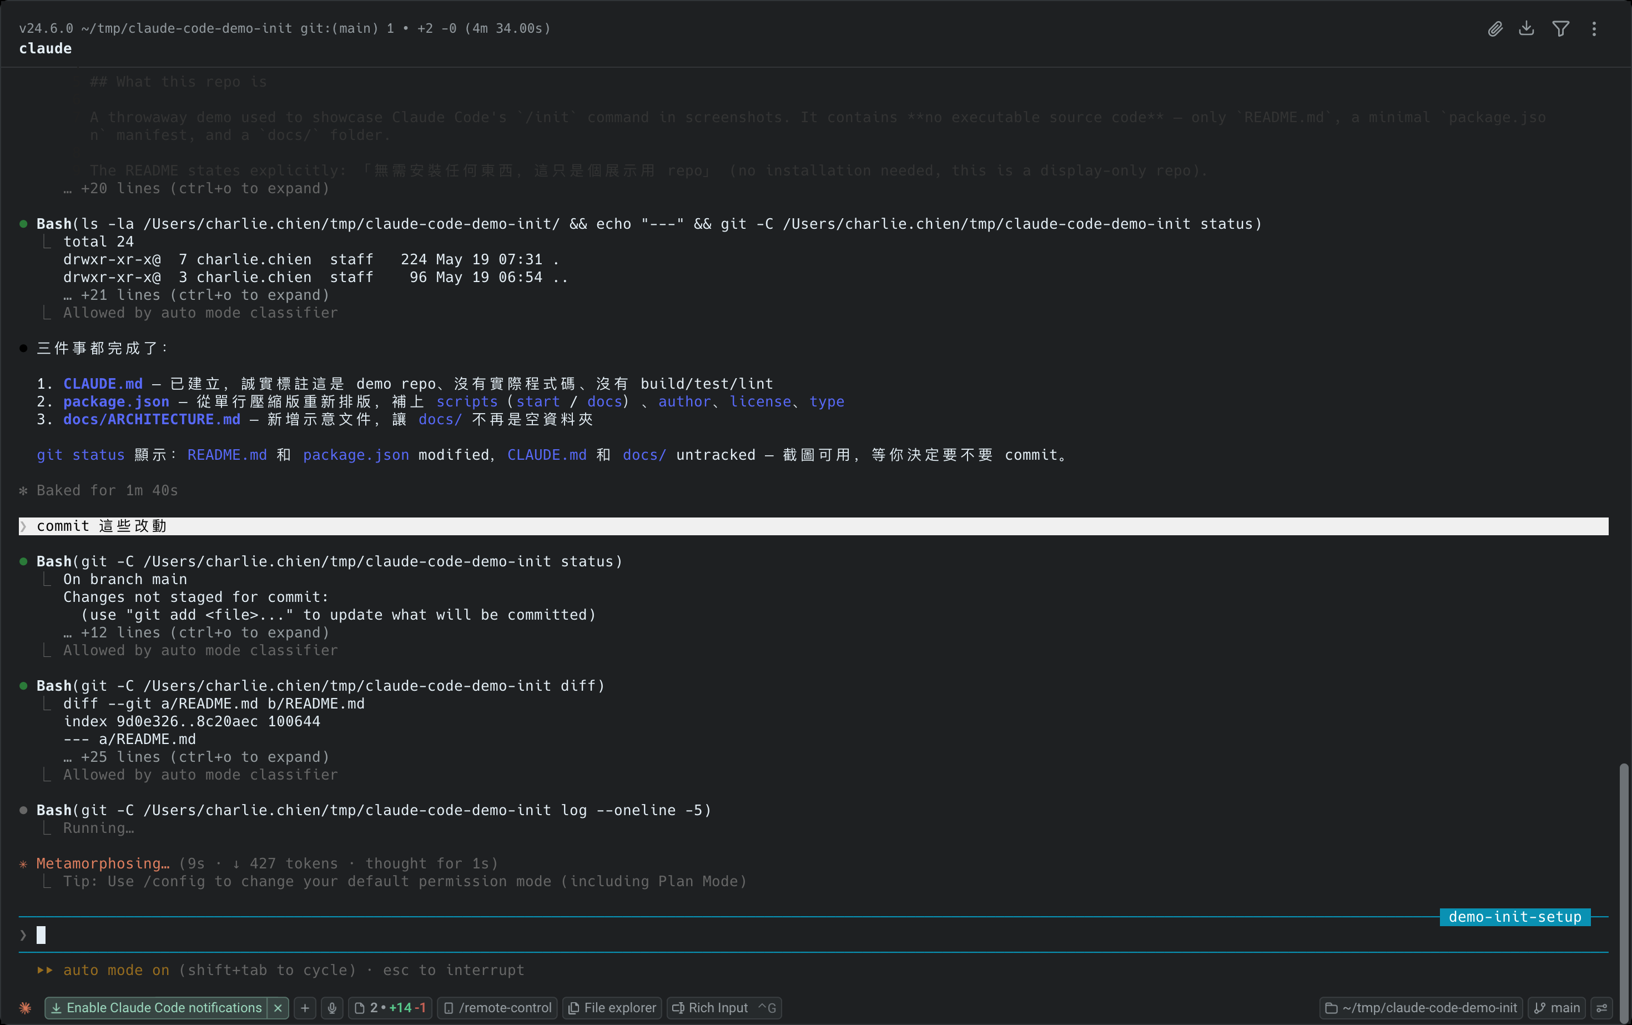
Task: Click README.md in the git status summary
Action: (x=227, y=455)
